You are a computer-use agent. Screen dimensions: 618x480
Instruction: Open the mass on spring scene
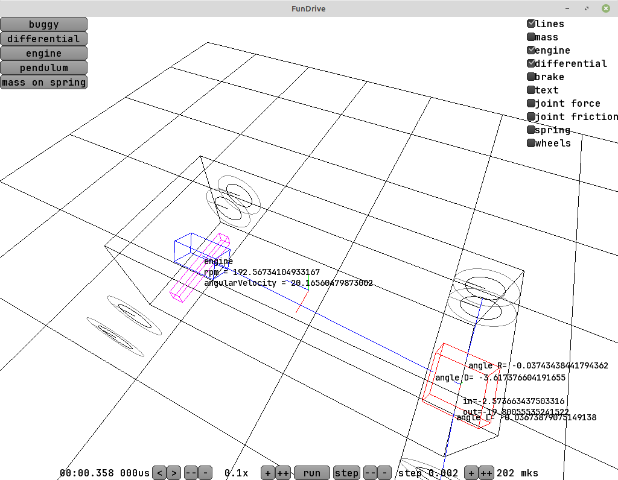[x=43, y=82]
